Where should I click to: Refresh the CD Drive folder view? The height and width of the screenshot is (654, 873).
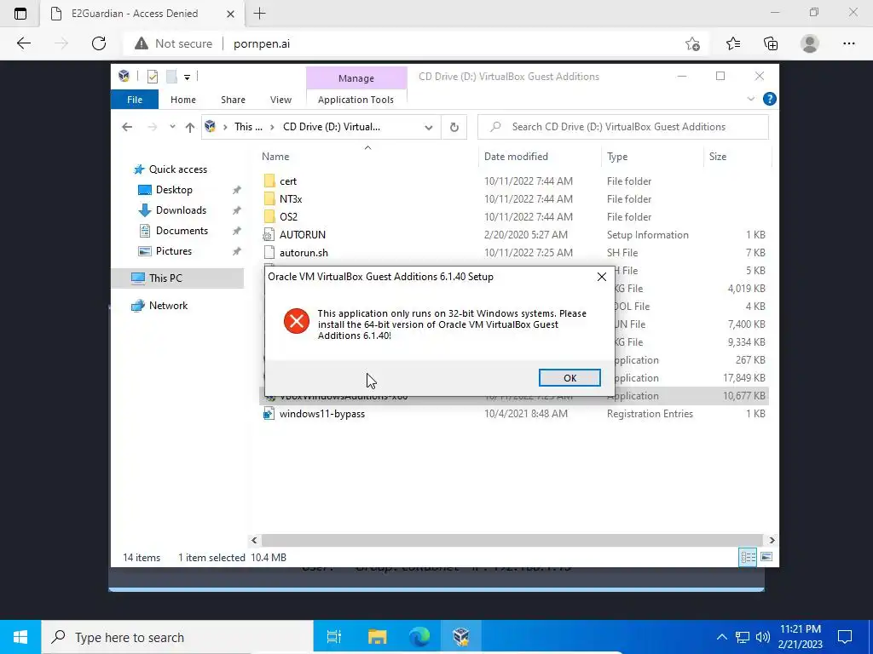454,128
